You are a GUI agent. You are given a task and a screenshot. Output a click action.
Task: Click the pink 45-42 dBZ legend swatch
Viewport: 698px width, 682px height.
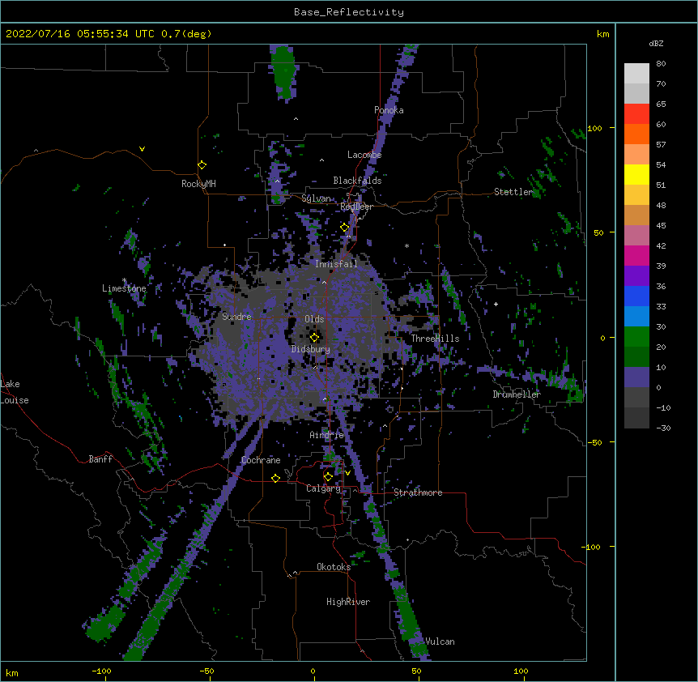click(x=636, y=236)
